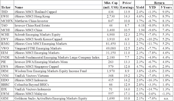This screenshot has width=174, height=101.
Task: Select Invesco China Real Estate name cell
Action: [x=32, y=26]
